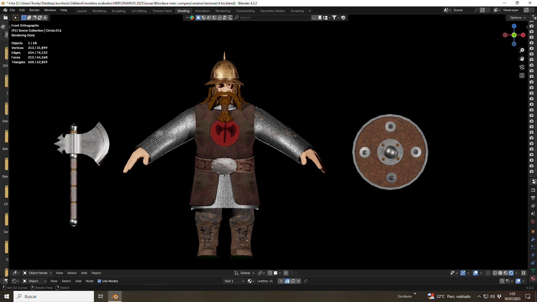Click the zoom magnifier viewport icon

[522, 50]
